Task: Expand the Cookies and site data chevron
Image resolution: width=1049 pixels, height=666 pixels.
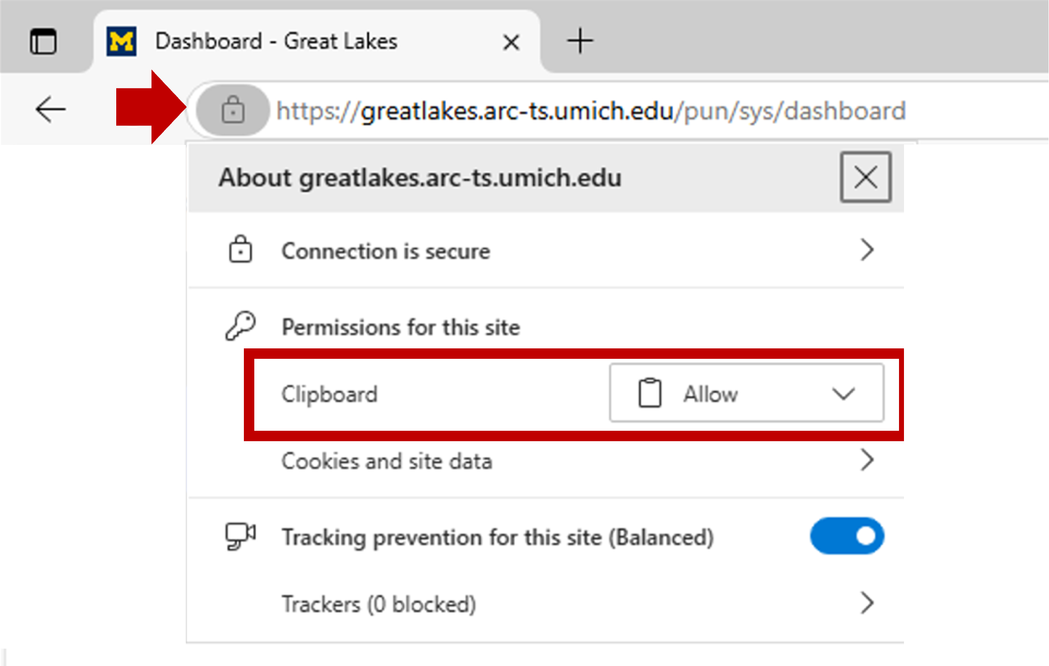Action: pyautogui.click(x=867, y=460)
